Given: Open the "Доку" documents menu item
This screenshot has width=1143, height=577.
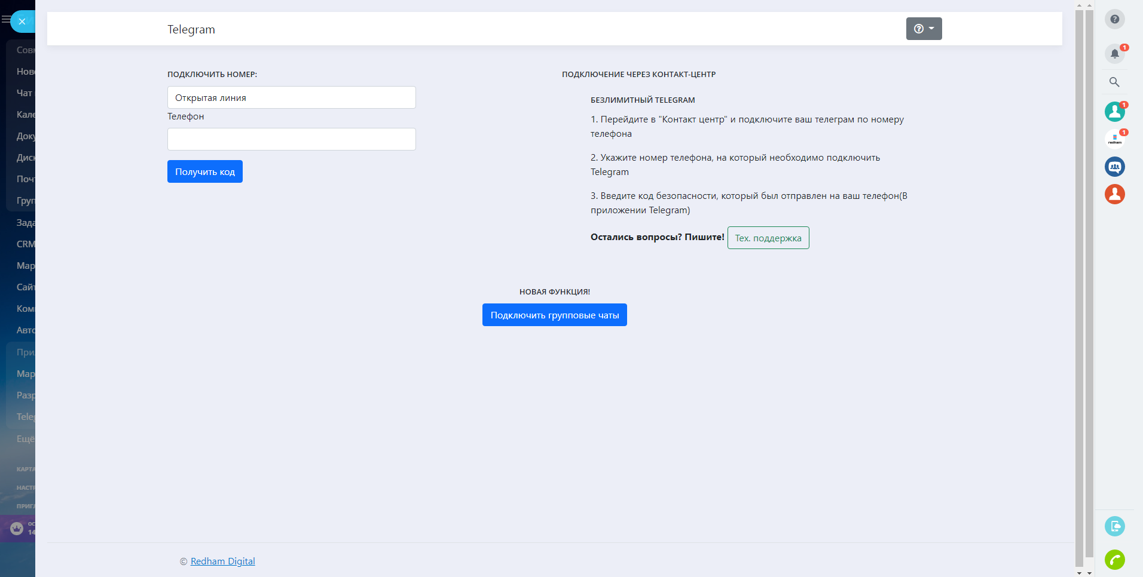Looking at the screenshot, I should click(x=26, y=136).
